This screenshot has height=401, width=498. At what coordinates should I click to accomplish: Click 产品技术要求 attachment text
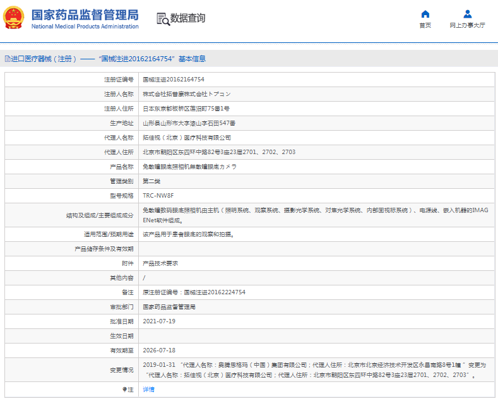(x=160, y=263)
